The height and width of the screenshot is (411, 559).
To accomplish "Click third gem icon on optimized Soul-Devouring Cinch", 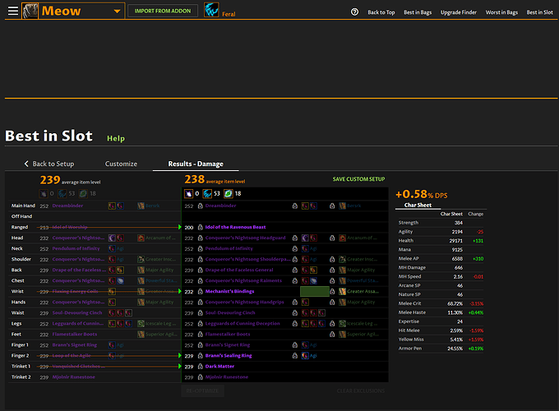I will pos(321,312).
